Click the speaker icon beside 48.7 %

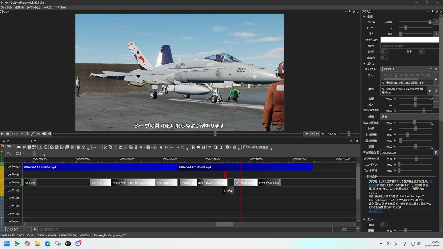[x=323, y=133]
